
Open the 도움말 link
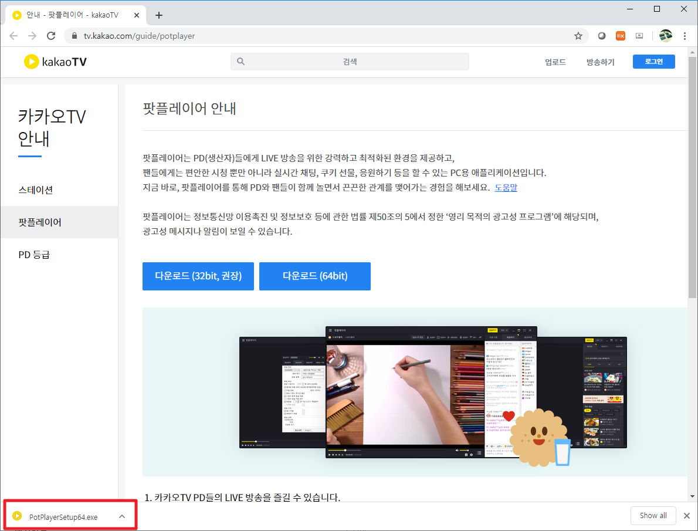506,188
